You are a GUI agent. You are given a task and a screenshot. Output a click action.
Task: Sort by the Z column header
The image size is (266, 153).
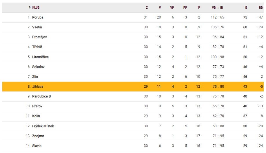[x=147, y=8]
